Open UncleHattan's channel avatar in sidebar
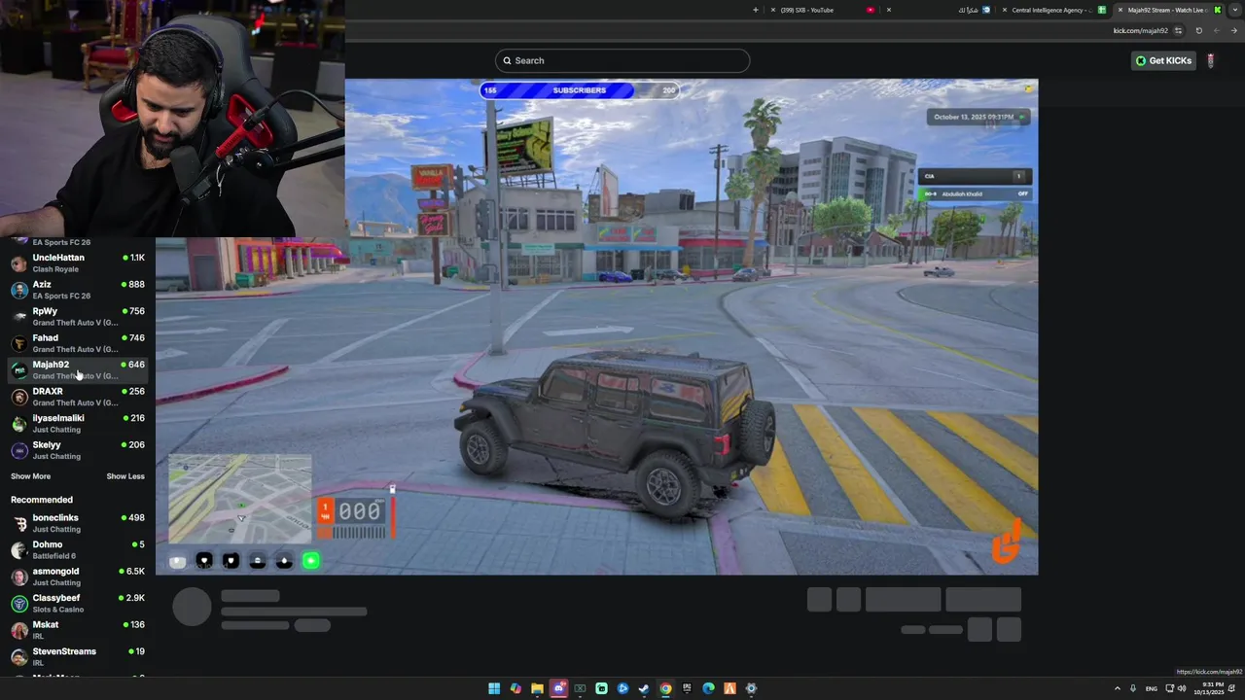 (18, 263)
